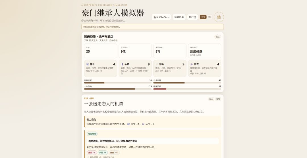Screen dimensions: 307x158
Task: Click the 豪门继承人模拟器 page title
Action: (x=113, y=13)
